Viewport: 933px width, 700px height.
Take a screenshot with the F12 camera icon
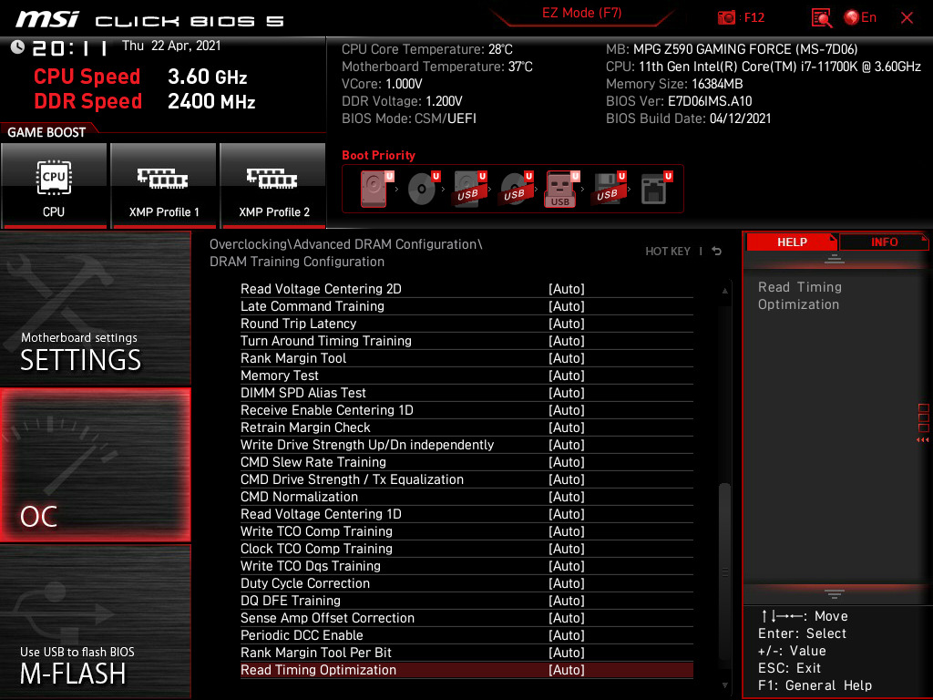(726, 18)
